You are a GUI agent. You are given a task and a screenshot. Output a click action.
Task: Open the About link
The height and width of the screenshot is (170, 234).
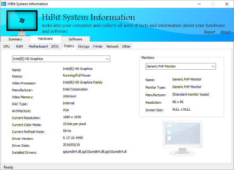pos(226,32)
